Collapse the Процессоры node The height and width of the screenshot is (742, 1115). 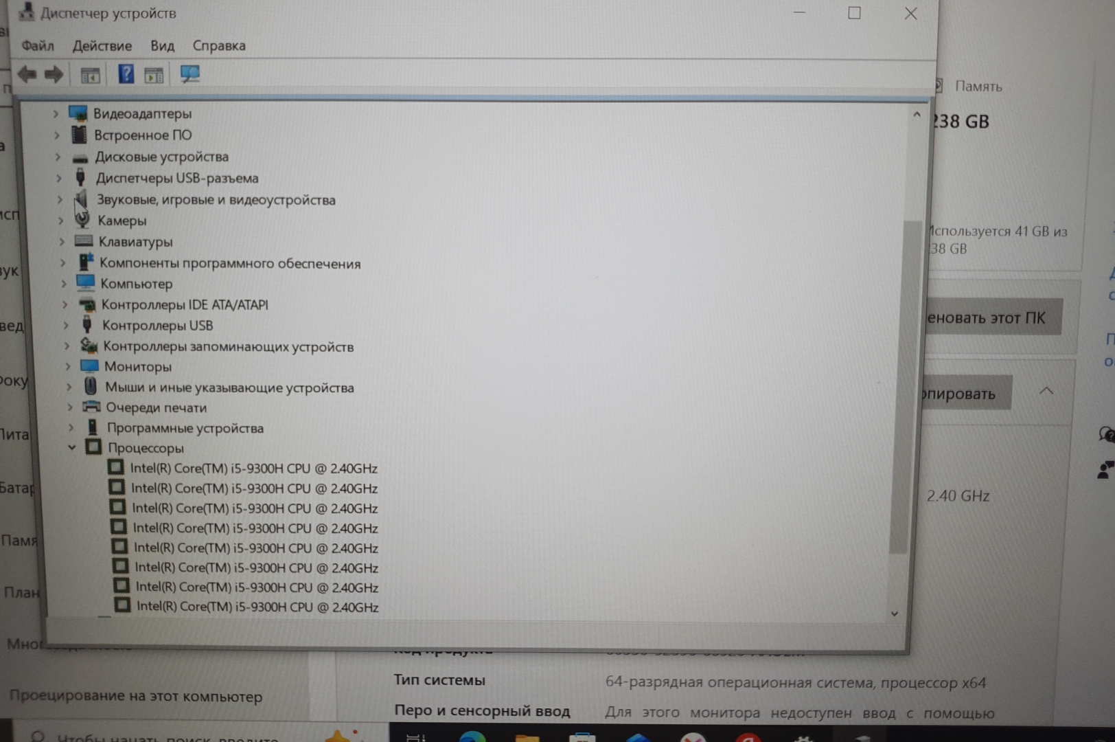(71, 448)
